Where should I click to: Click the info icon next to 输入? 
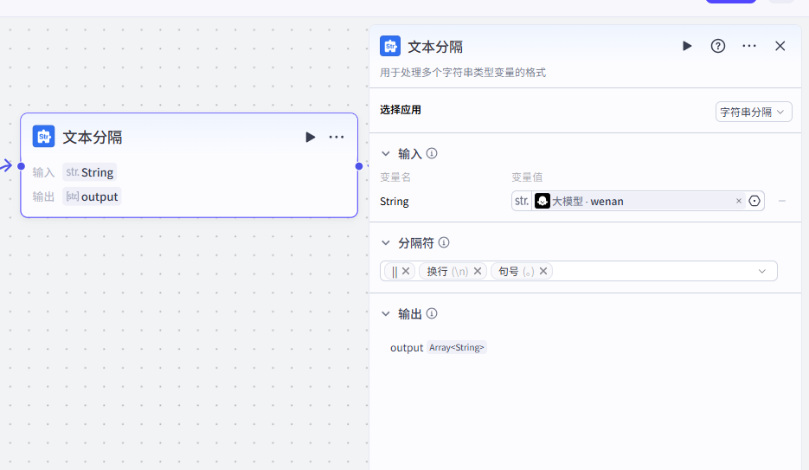(x=432, y=153)
